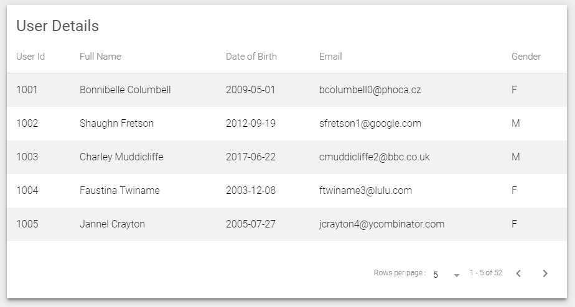Viewport: 575px width, 307px height.
Task: Click the Email column header
Action: 330,57
